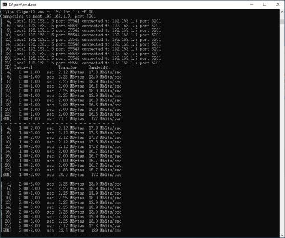Click the title bar text C:\iperf\cmd.exe
This screenshot has width=285, height=238.
click(x=23, y=5)
